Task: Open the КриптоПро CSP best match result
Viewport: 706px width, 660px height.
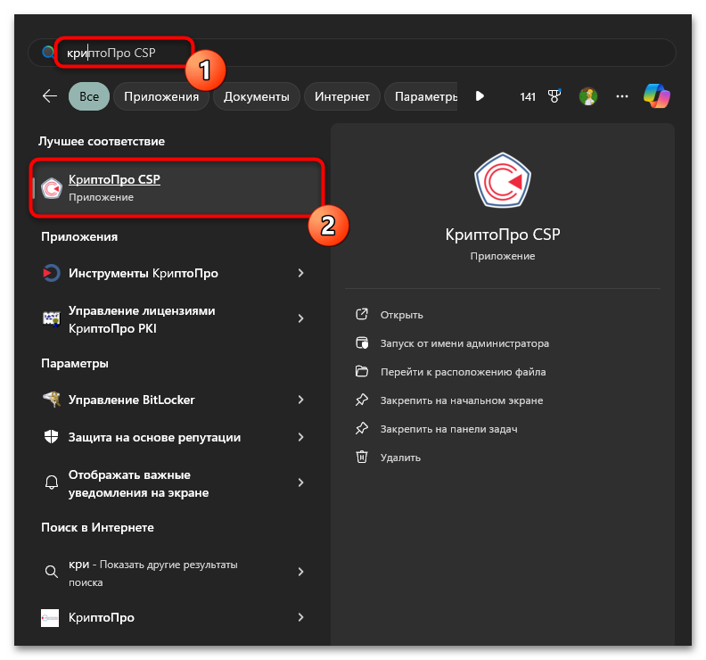Action: [177, 188]
